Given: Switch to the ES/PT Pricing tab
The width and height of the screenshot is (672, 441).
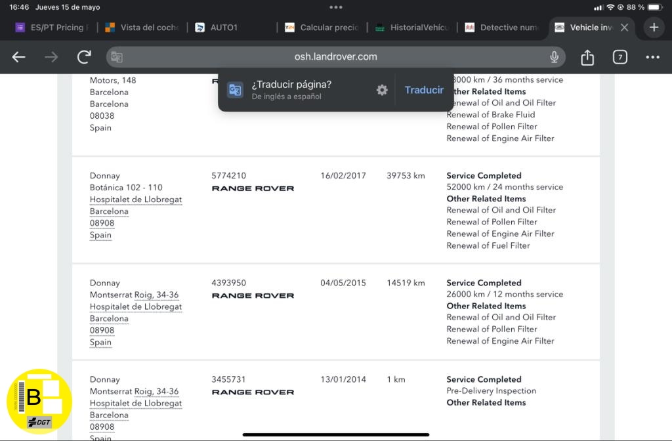Looking at the screenshot, I should 52,28.
